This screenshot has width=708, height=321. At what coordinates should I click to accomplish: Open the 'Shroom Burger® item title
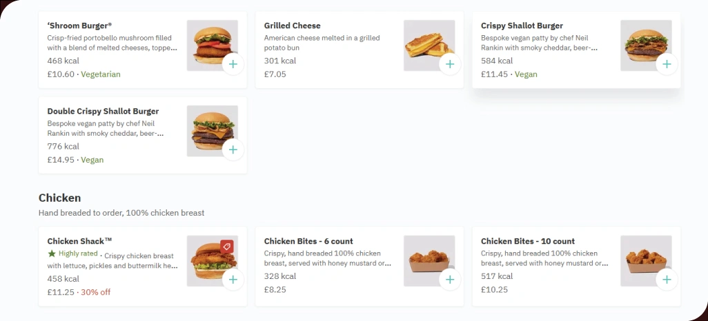[x=79, y=25]
